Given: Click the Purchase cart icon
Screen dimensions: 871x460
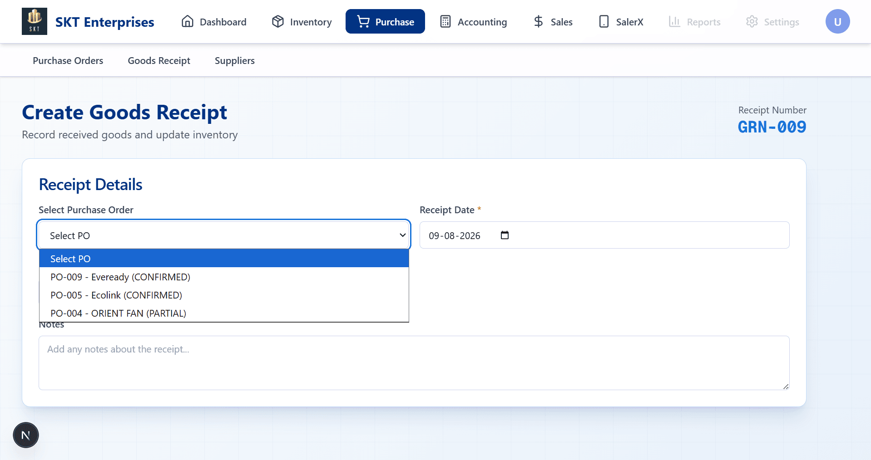Looking at the screenshot, I should [x=363, y=21].
